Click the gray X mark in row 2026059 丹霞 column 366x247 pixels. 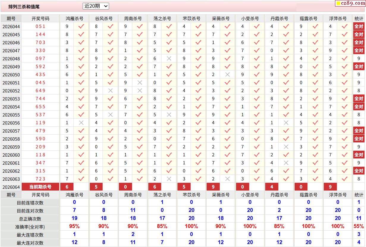[x=286, y=147]
